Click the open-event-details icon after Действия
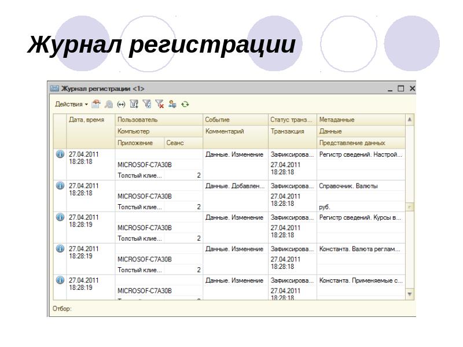 [x=96, y=104]
